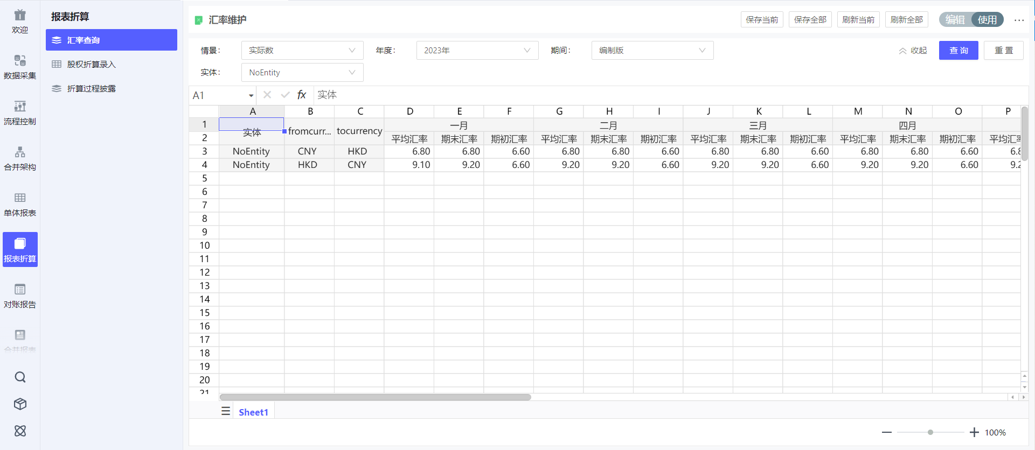The height and width of the screenshot is (450, 1035).
Task: Click the 3D cube icon in sidebar
Action: (20, 404)
